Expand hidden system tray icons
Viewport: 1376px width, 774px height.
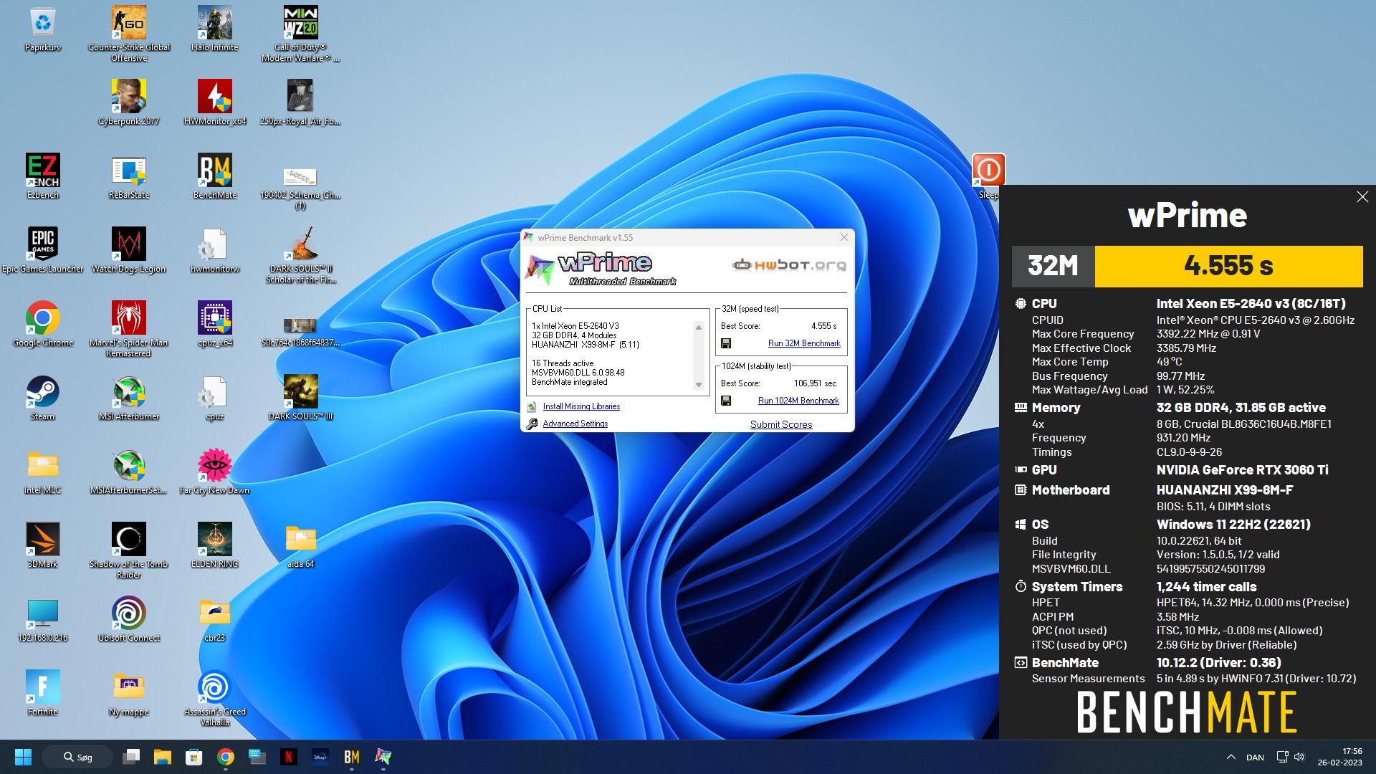point(1231,757)
